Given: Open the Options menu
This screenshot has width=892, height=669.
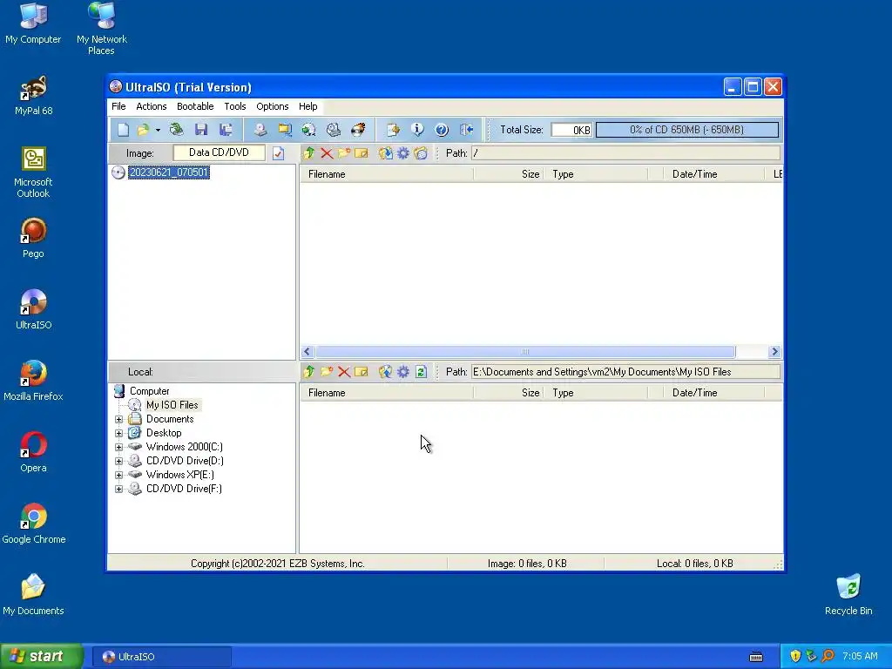Looking at the screenshot, I should (x=273, y=106).
